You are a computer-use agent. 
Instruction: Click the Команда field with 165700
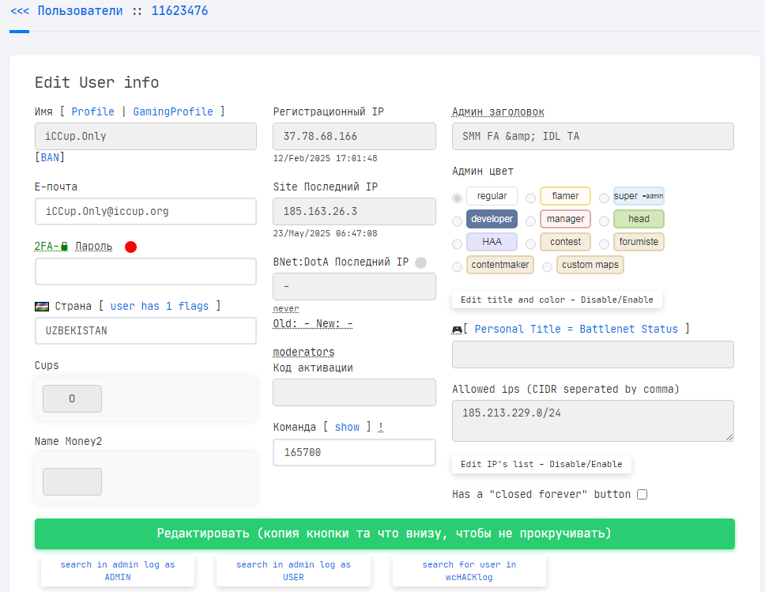pyautogui.click(x=354, y=452)
